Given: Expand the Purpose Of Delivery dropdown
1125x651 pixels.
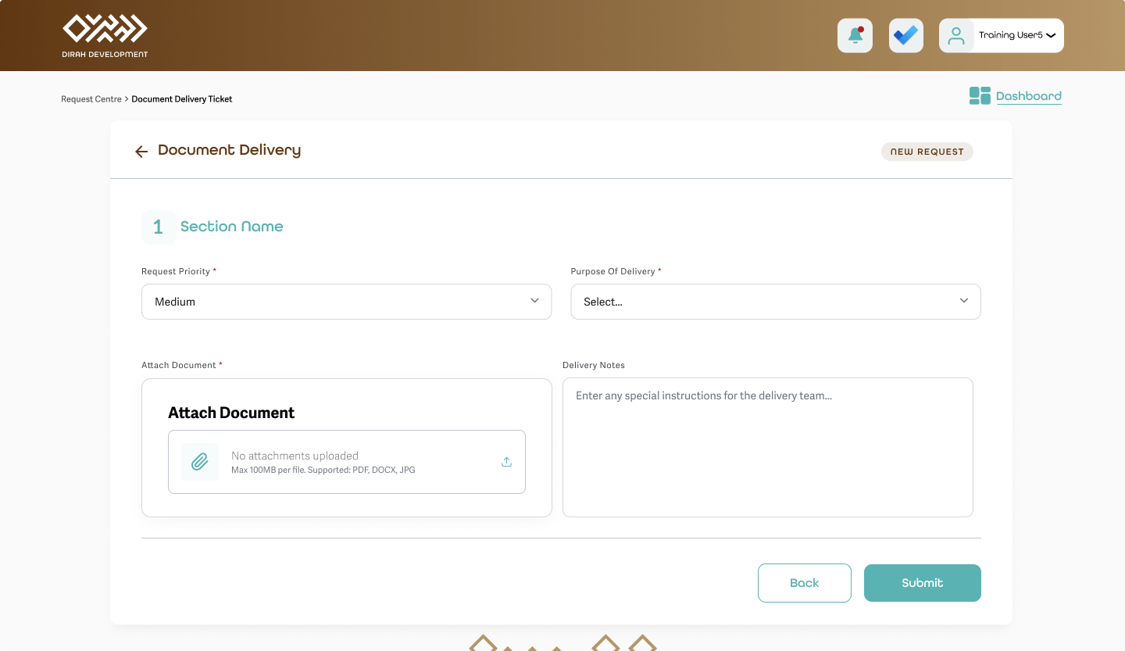Looking at the screenshot, I should click(776, 302).
